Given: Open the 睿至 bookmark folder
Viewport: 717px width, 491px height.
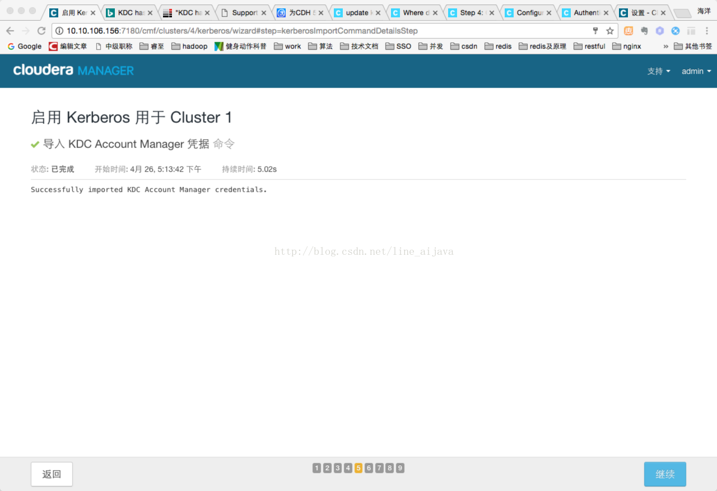Looking at the screenshot, I should point(152,46).
